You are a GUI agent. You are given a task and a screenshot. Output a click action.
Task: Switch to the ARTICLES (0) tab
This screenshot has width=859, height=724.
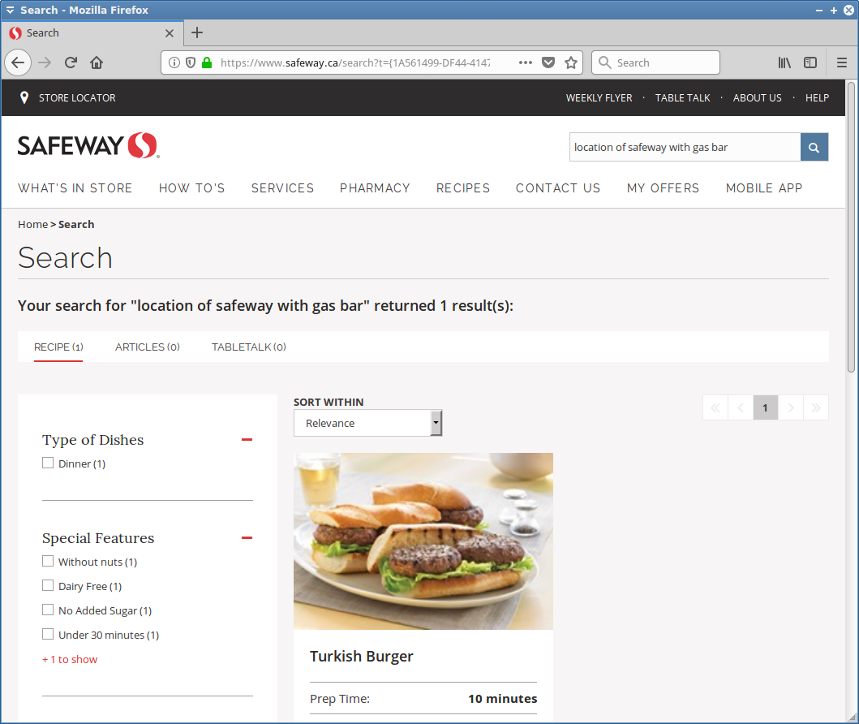pos(148,347)
